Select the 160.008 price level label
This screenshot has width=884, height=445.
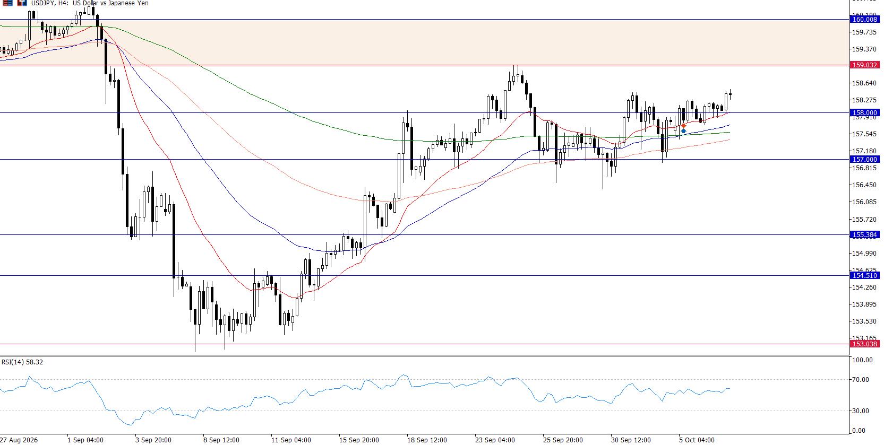pyautogui.click(x=864, y=19)
